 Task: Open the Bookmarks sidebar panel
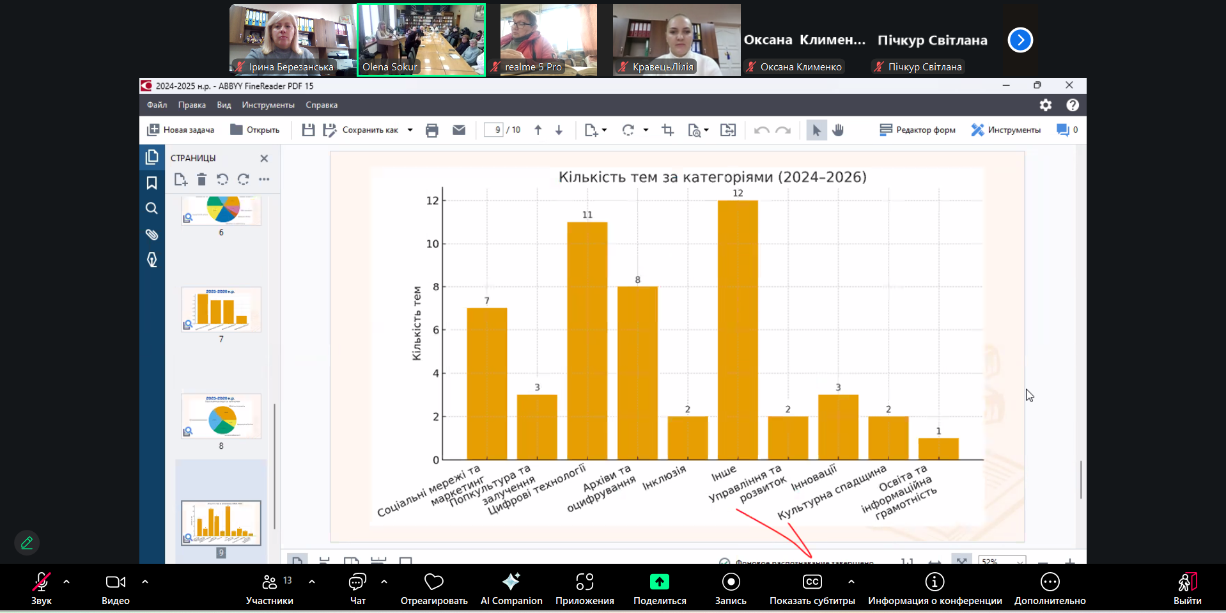151,183
